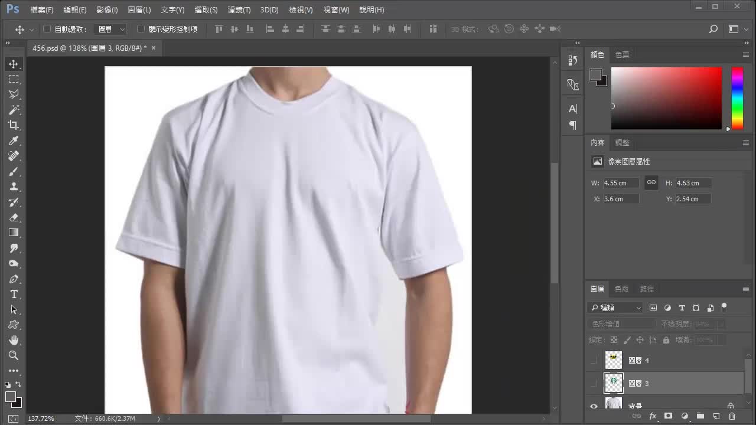
Task: Create a new group folder
Action: point(700,416)
